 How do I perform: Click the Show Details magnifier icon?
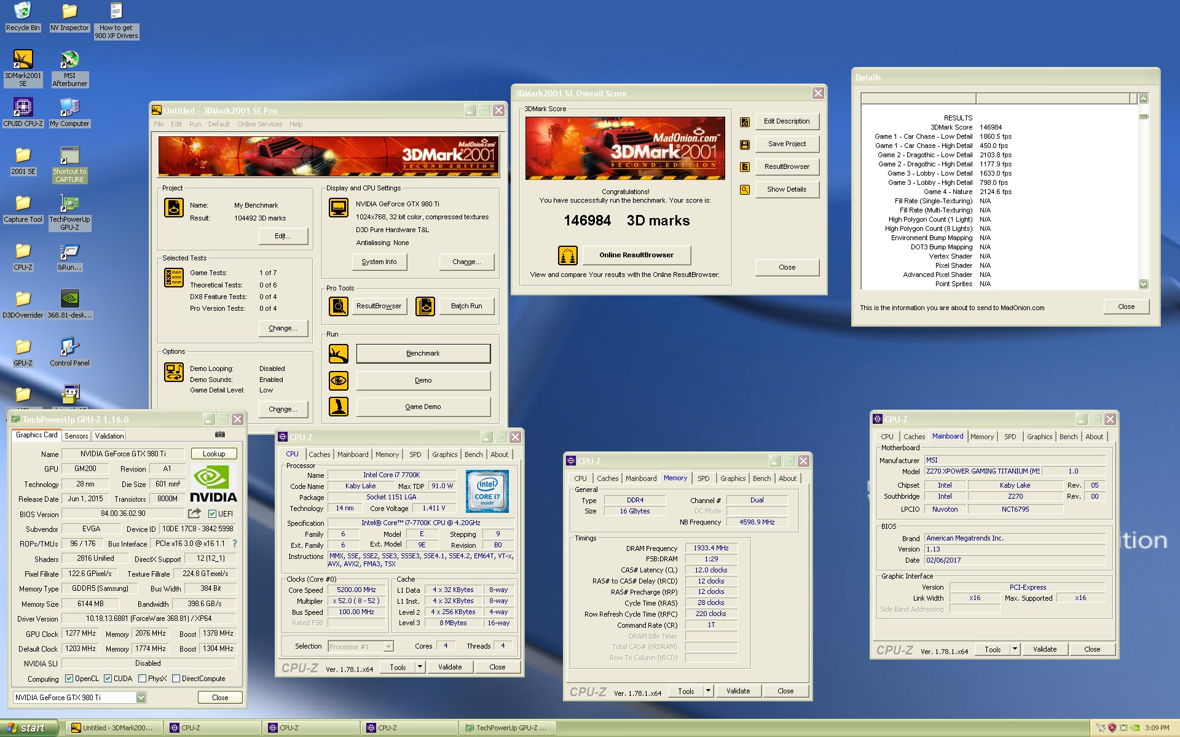point(744,190)
